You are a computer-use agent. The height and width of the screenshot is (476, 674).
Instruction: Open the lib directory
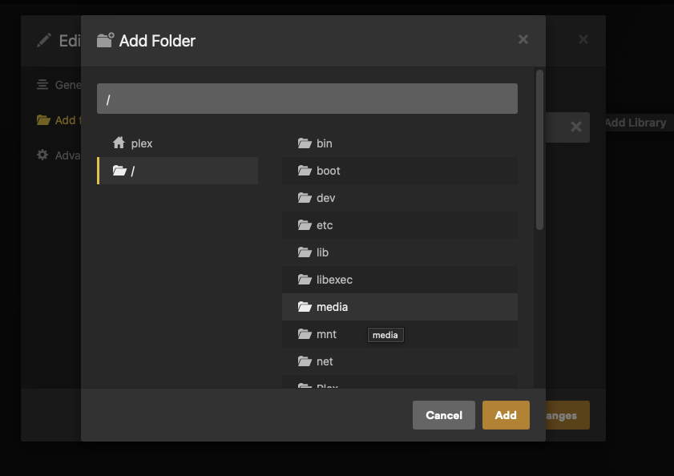click(400, 252)
